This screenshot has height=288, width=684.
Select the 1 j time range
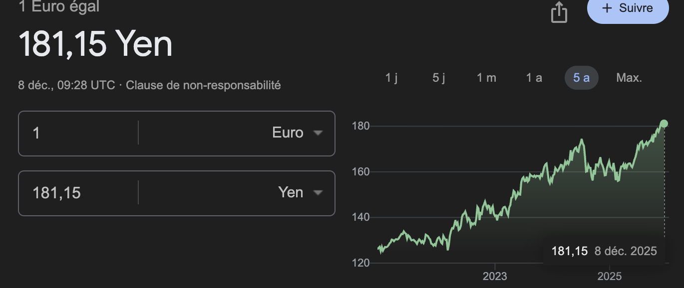click(x=391, y=78)
